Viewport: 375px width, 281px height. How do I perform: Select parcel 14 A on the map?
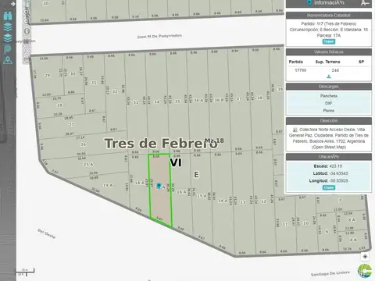223,201
